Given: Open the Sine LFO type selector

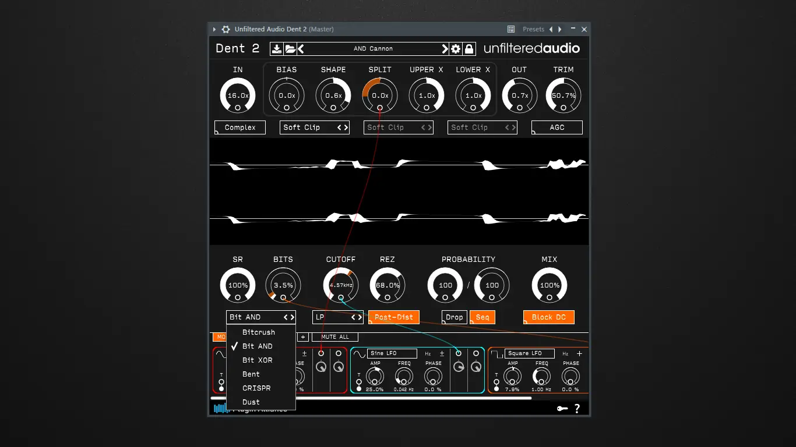Looking at the screenshot, I should pyautogui.click(x=392, y=353).
